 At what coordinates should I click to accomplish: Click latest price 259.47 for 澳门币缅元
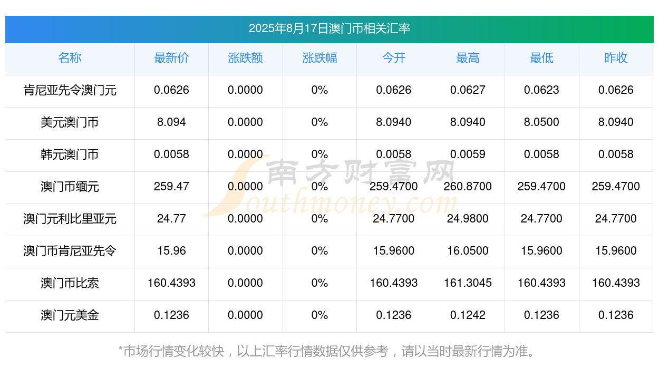pos(171,187)
